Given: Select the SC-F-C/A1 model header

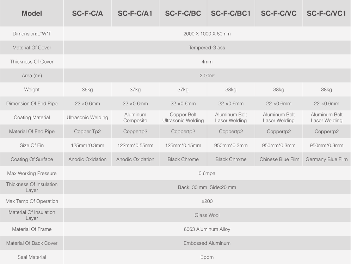Looking at the screenshot, I should [135, 13].
